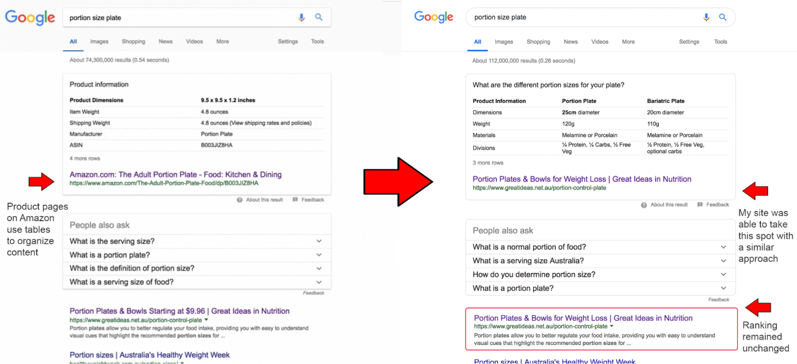The image size is (797, 364).
Task: Select Shopping tab on left page
Action: [x=133, y=41]
